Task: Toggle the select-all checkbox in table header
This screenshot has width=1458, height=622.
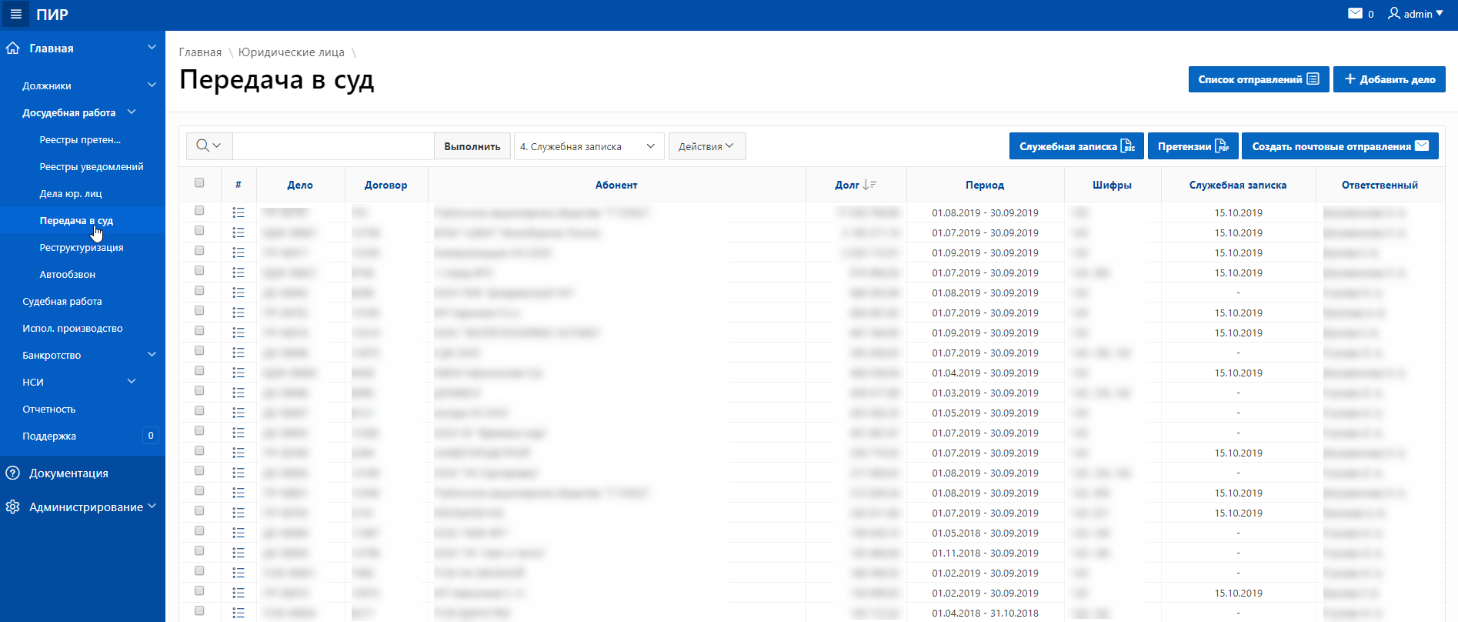Action: (x=199, y=183)
